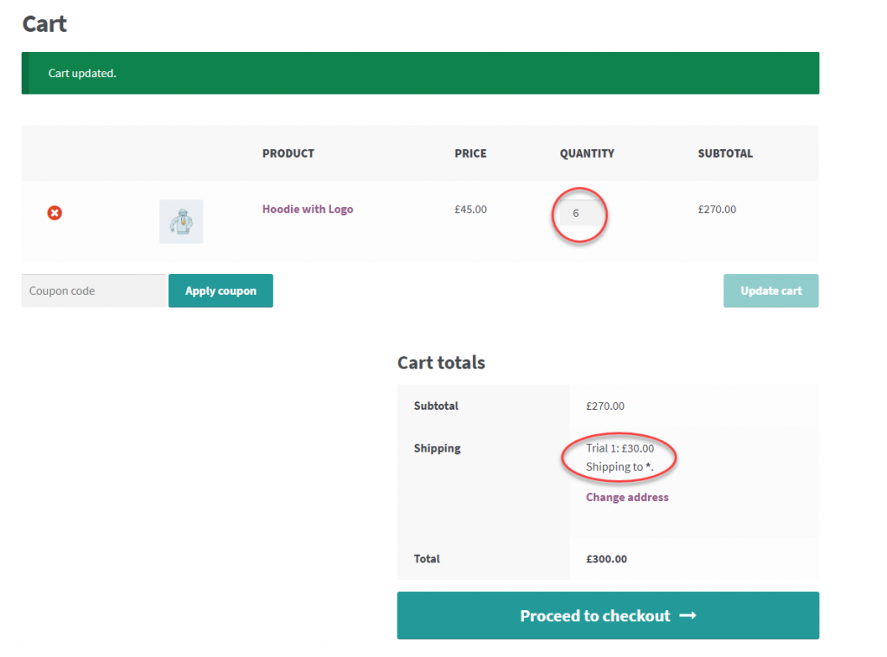Apply the coupon with Apply coupon button
Image resolution: width=887 pixels, height=657 pixels.
[221, 291]
